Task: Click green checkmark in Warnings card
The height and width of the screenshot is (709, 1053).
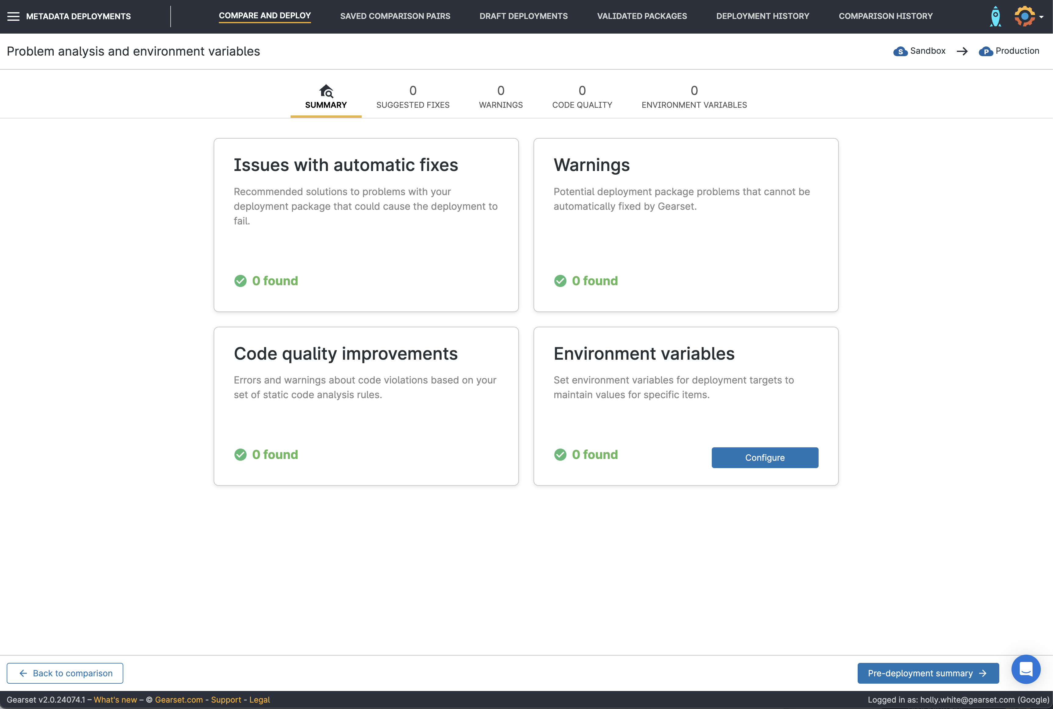Action: coord(560,281)
